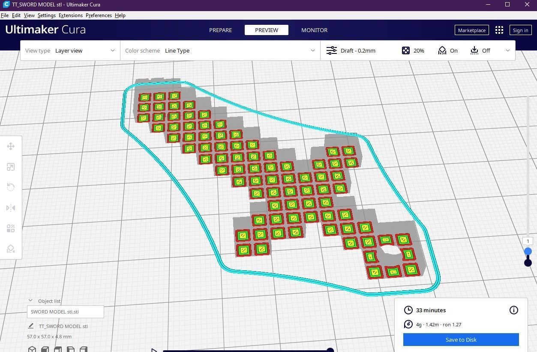Open the View type Layer view dropdown

(x=70, y=50)
